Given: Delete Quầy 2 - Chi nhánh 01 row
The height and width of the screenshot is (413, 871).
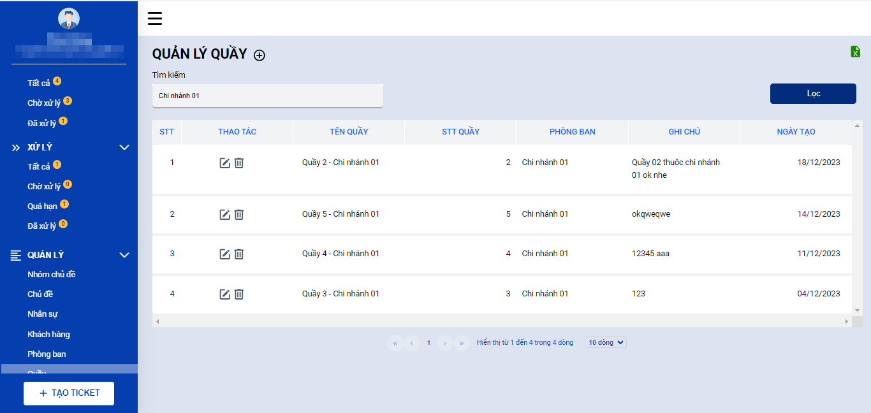Looking at the screenshot, I should [x=239, y=163].
